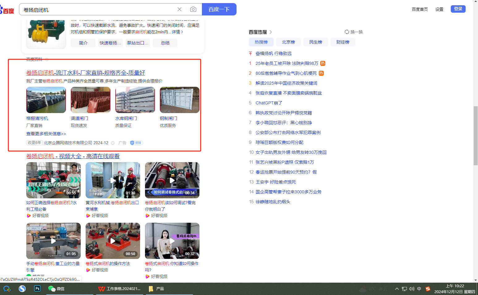Play the 00:34 如何调试 video
Screen dimensions: 478x295
(x=172, y=180)
